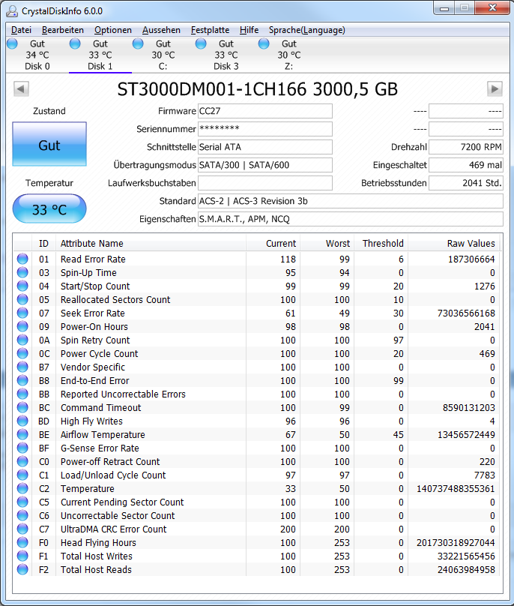Click status orb for Reported Uncorrectable Errors
Screen dimensions: 514x606
[x=22, y=394]
